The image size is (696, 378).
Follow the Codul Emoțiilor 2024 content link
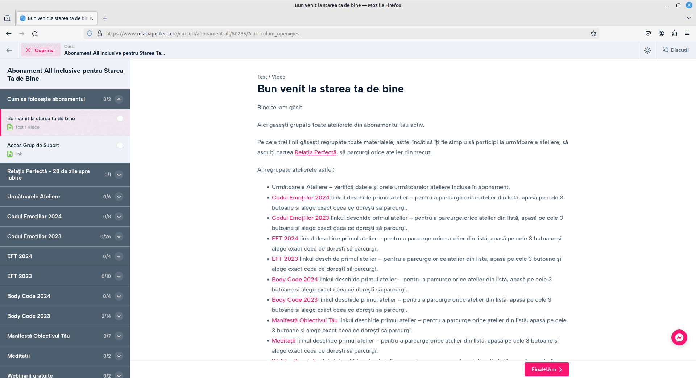click(301, 198)
